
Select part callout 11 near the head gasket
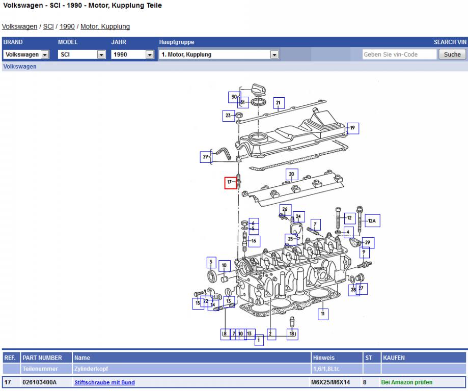click(x=323, y=315)
